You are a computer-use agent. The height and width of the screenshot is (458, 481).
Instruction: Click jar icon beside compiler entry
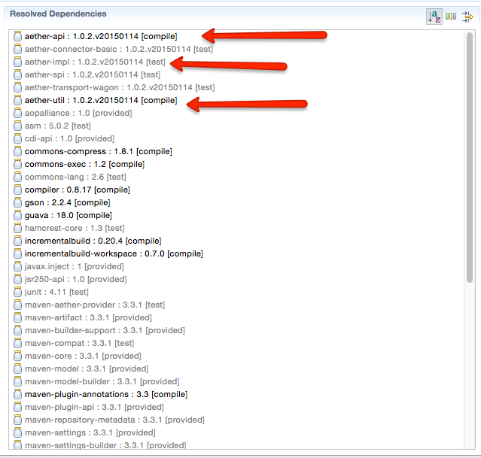pyautogui.click(x=18, y=190)
